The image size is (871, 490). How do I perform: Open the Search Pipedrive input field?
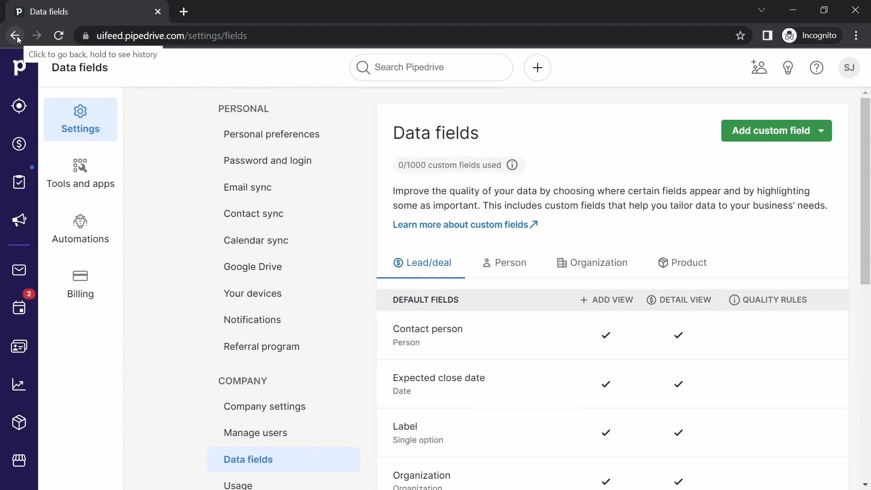(432, 67)
